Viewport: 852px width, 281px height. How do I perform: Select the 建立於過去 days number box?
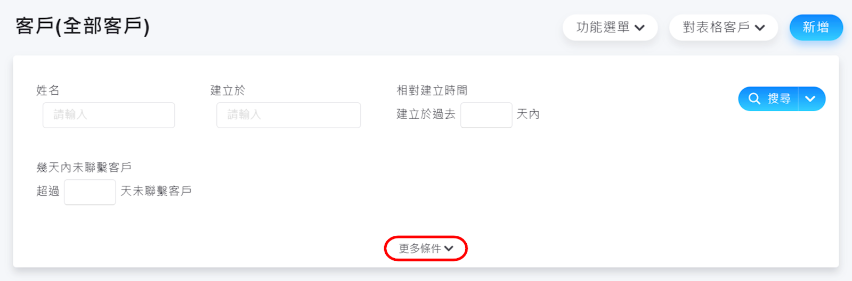(x=486, y=115)
